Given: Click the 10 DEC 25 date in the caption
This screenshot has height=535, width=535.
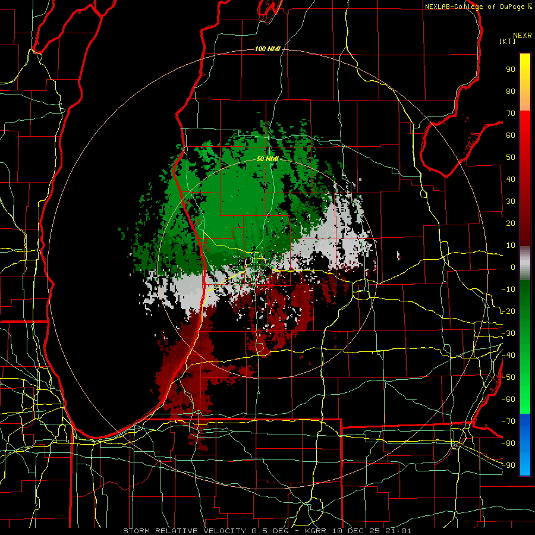Looking at the screenshot, I should 357,531.
